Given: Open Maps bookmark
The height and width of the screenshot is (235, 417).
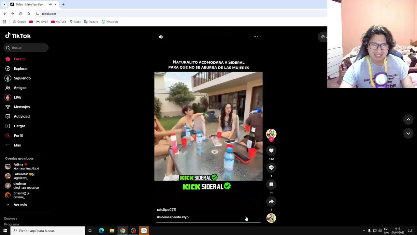Looking at the screenshot, I should pyautogui.click(x=75, y=22).
